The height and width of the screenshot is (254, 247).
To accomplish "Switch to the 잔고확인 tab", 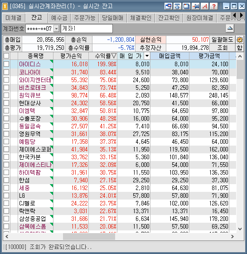I will (169, 18).
